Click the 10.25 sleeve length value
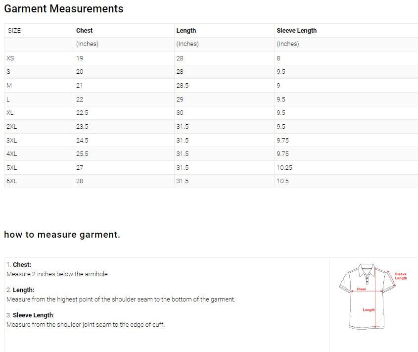This screenshot has height=352, width=418. [284, 168]
